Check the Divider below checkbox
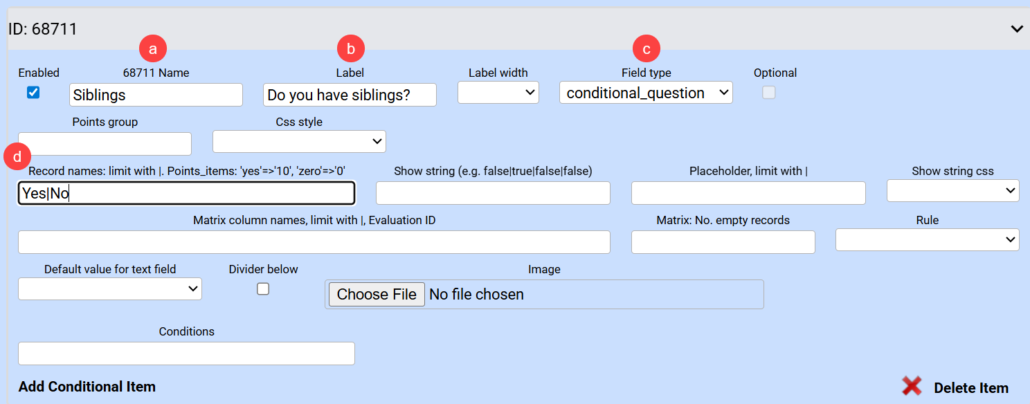 point(263,289)
